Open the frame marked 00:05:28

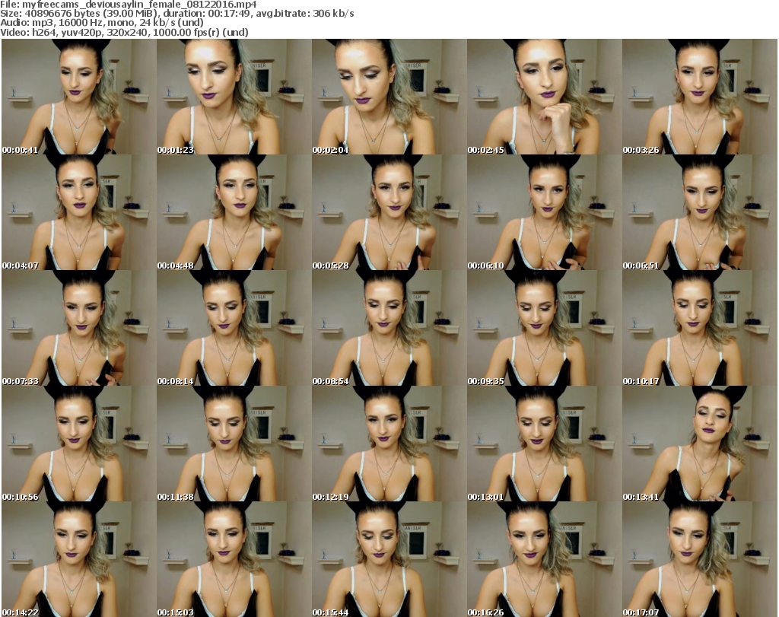[x=389, y=213]
